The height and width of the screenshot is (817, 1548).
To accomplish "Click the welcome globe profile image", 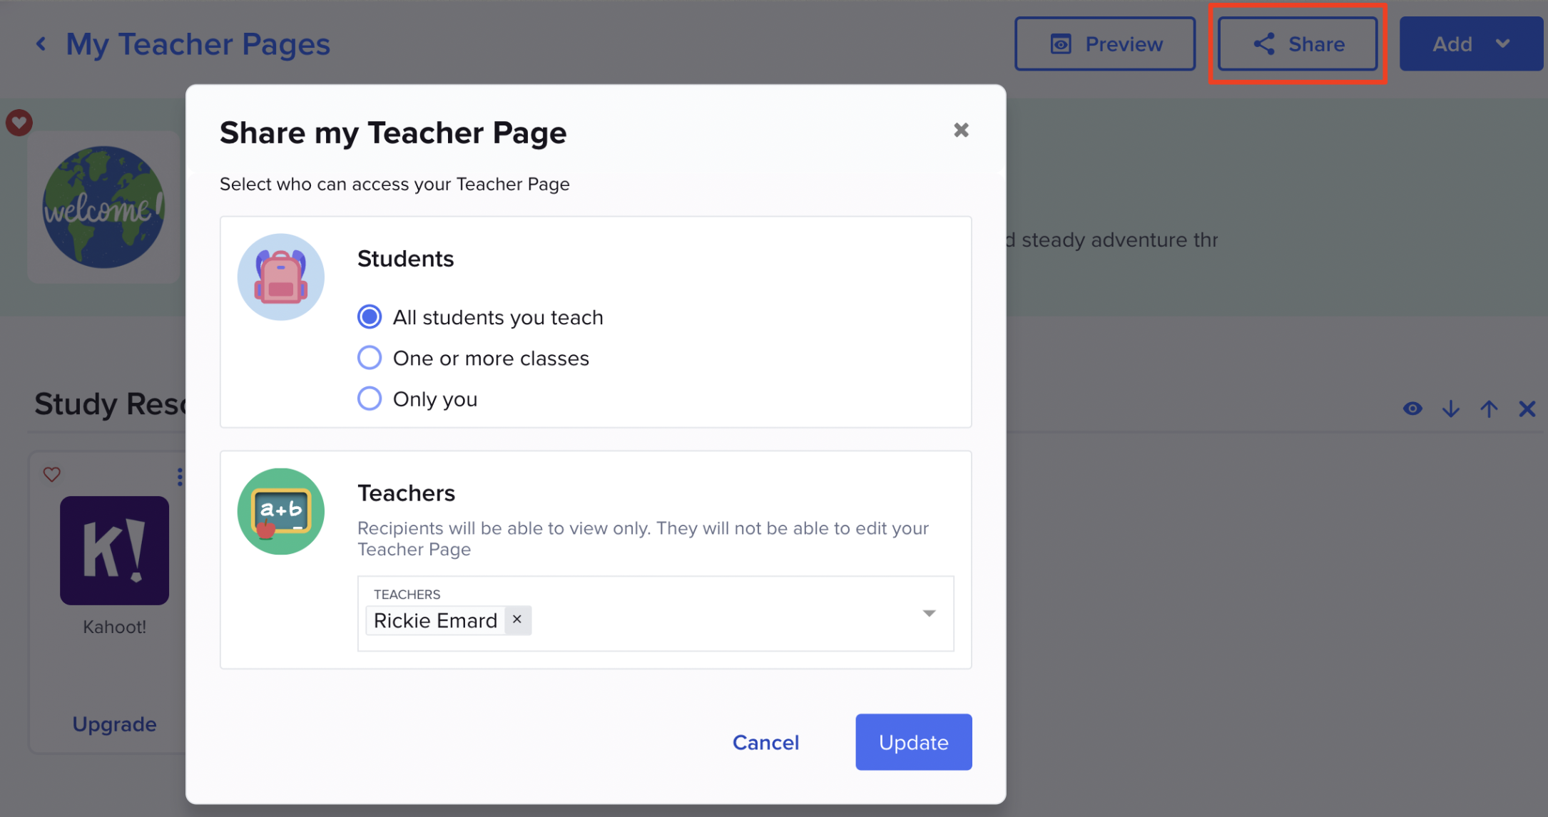I will [x=103, y=207].
